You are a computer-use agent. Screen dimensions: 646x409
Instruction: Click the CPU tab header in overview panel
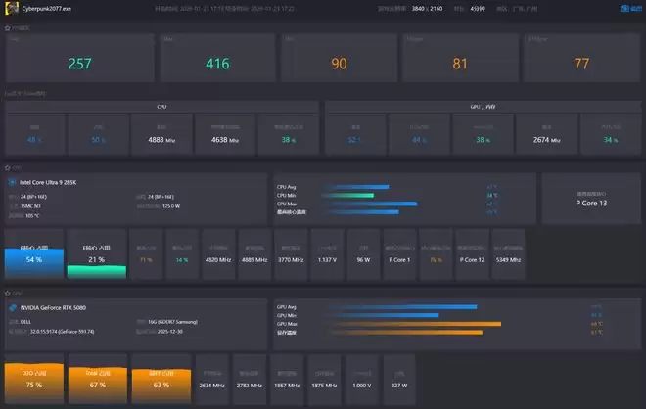161,106
